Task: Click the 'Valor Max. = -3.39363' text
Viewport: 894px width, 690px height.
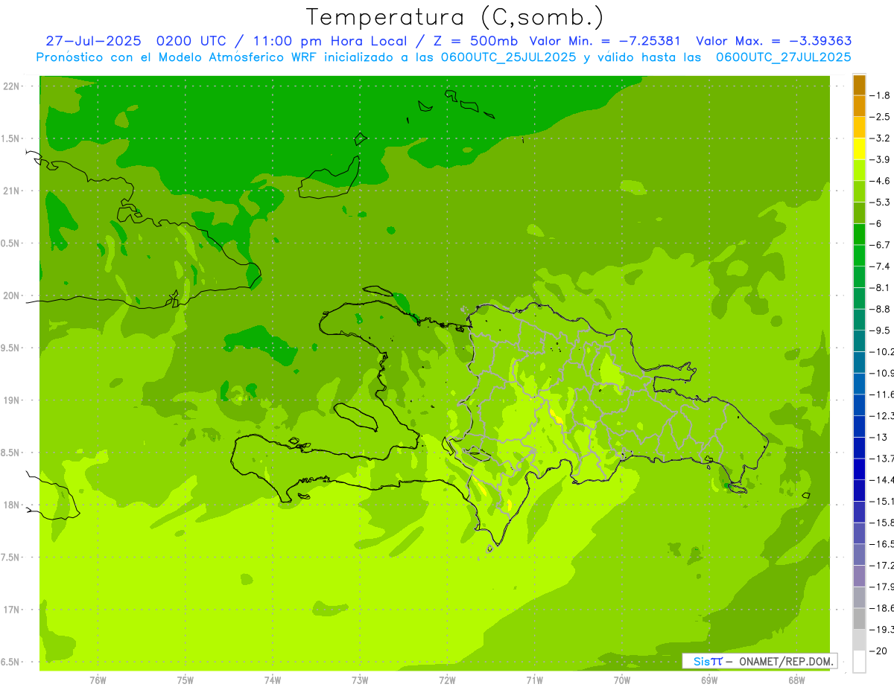Action: [x=773, y=41]
